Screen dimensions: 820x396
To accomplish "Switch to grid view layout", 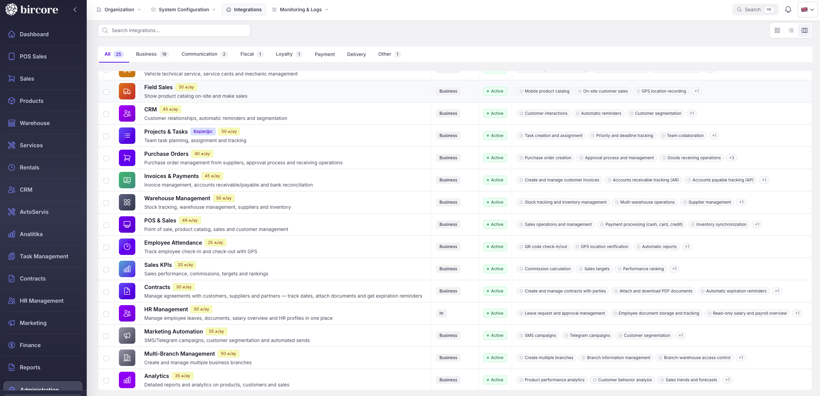I will tap(777, 30).
